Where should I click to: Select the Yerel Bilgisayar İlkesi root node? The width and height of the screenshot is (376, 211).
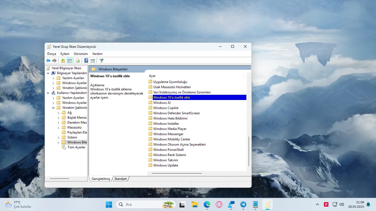(66, 68)
